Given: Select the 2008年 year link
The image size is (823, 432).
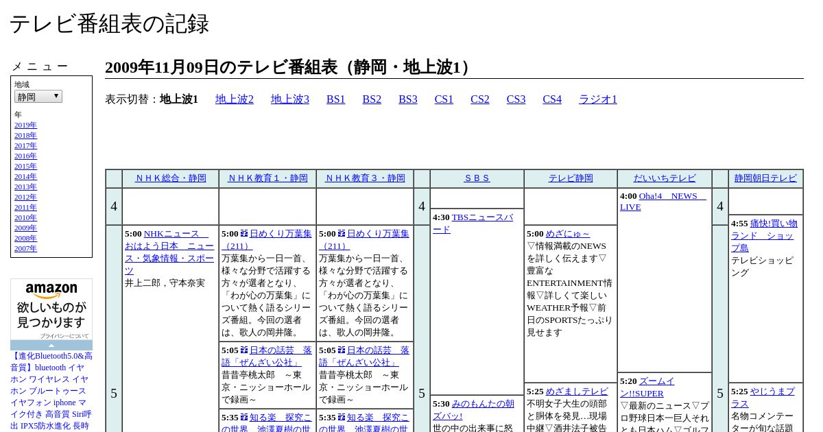Looking at the screenshot, I should 25,239.
